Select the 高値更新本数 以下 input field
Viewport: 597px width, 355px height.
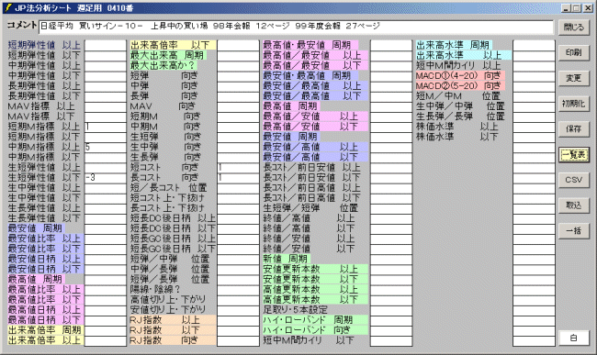391,300
